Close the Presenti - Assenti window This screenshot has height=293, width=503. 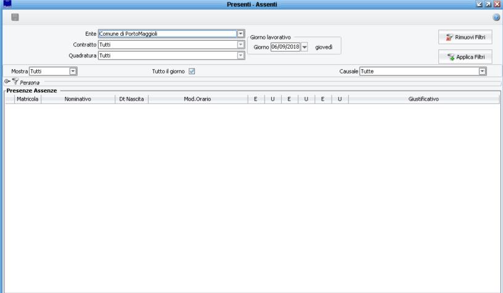(497, 4)
